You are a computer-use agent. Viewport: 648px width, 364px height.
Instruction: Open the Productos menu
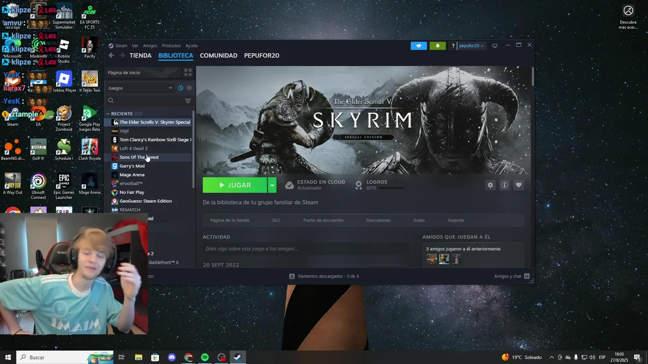(x=171, y=45)
